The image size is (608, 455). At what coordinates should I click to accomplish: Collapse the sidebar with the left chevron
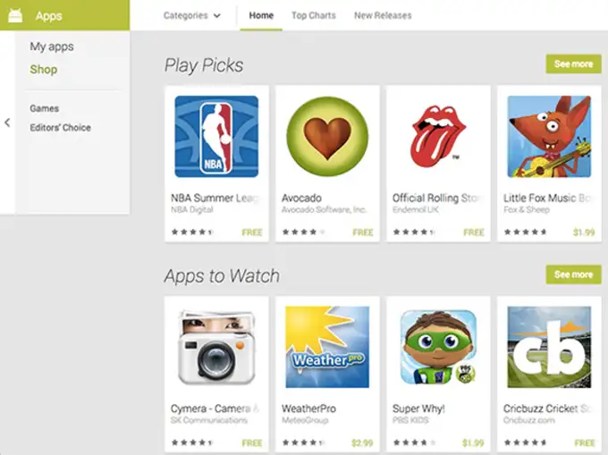7,122
